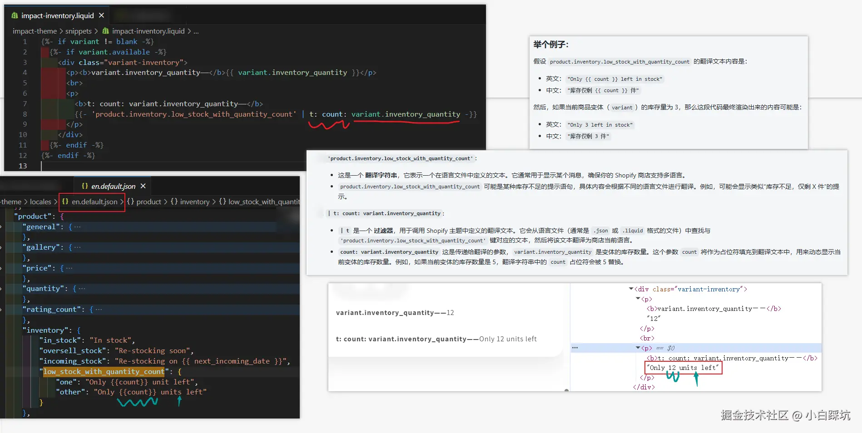The width and height of the screenshot is (862, 433).
Task: Open the snippets breadcrumb folder
Action: [x=79, y=31]
